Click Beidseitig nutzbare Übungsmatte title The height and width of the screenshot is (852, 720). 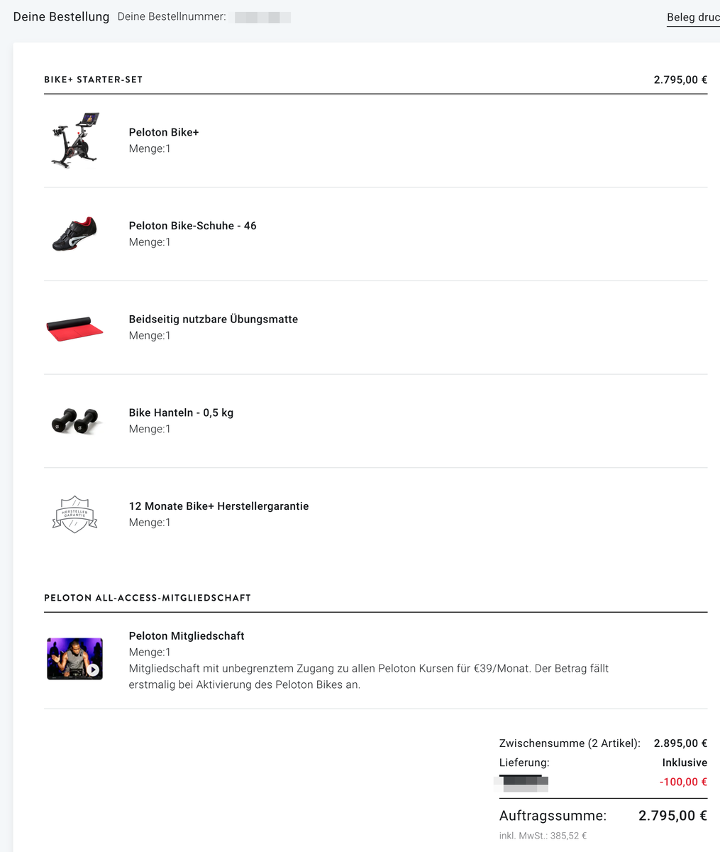click(213, 319)
